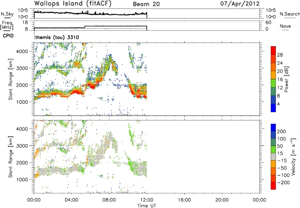Click '2000' tick on power panel range axis
300x208 pixels.
22,85
